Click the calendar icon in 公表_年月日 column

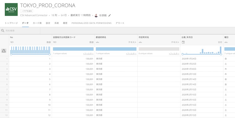click(183, 42)
